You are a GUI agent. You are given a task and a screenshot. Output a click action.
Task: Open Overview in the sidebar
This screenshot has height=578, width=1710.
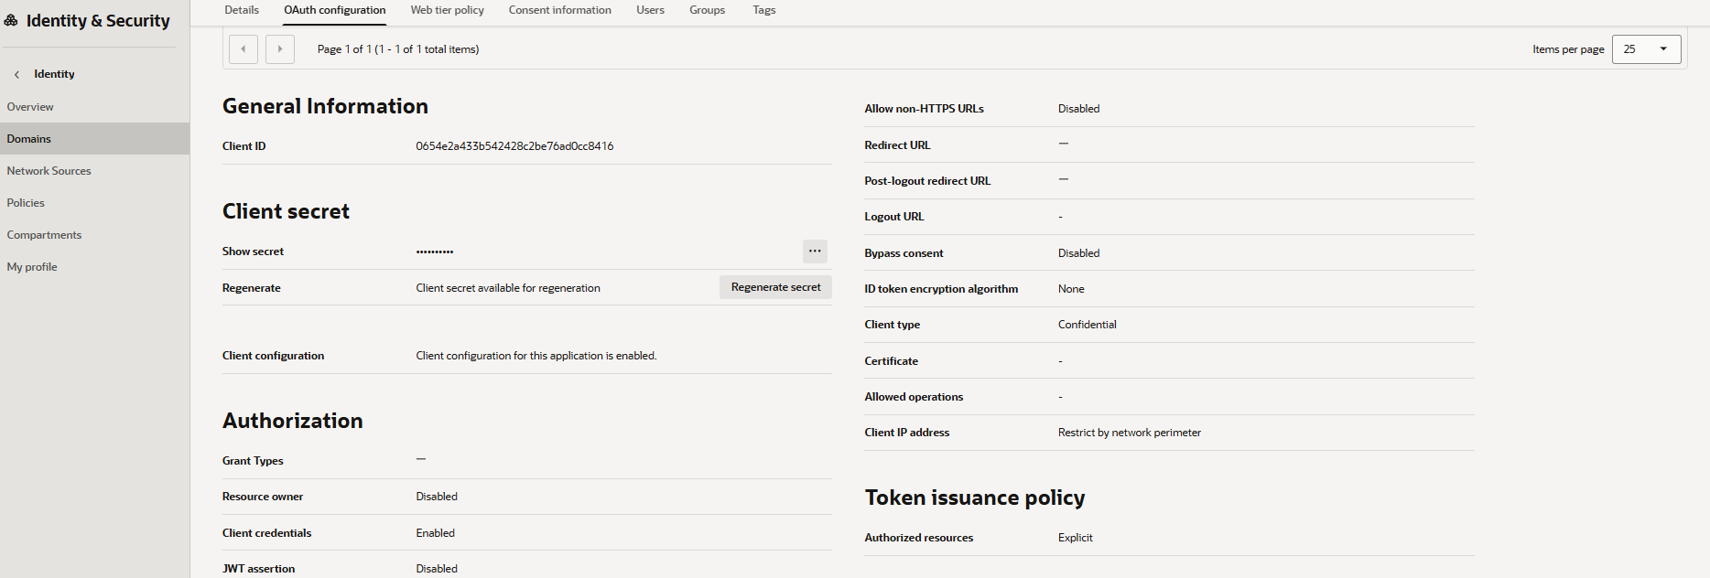(30, 107)
